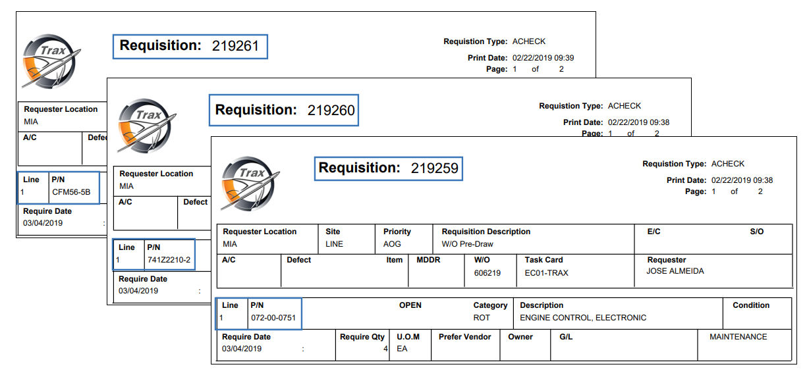The width and height of the screenshot is (807, 375).
Task: Click the E/C header
Action: click(x=654, y=232)
